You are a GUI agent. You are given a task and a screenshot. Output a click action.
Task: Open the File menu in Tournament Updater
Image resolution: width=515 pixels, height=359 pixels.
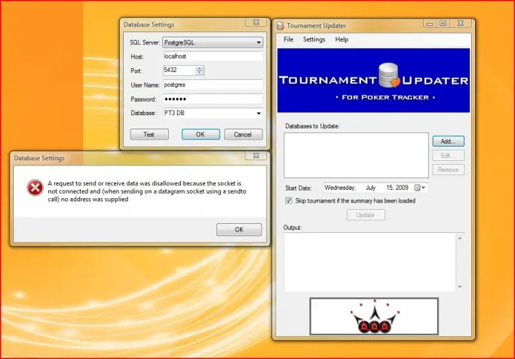[x=288, y=39]
